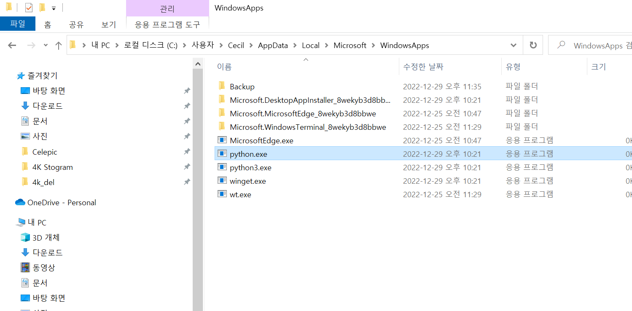Open pinned 사진 under 즐겨찾기
The image size is (632, 311).
pos(40,136)
